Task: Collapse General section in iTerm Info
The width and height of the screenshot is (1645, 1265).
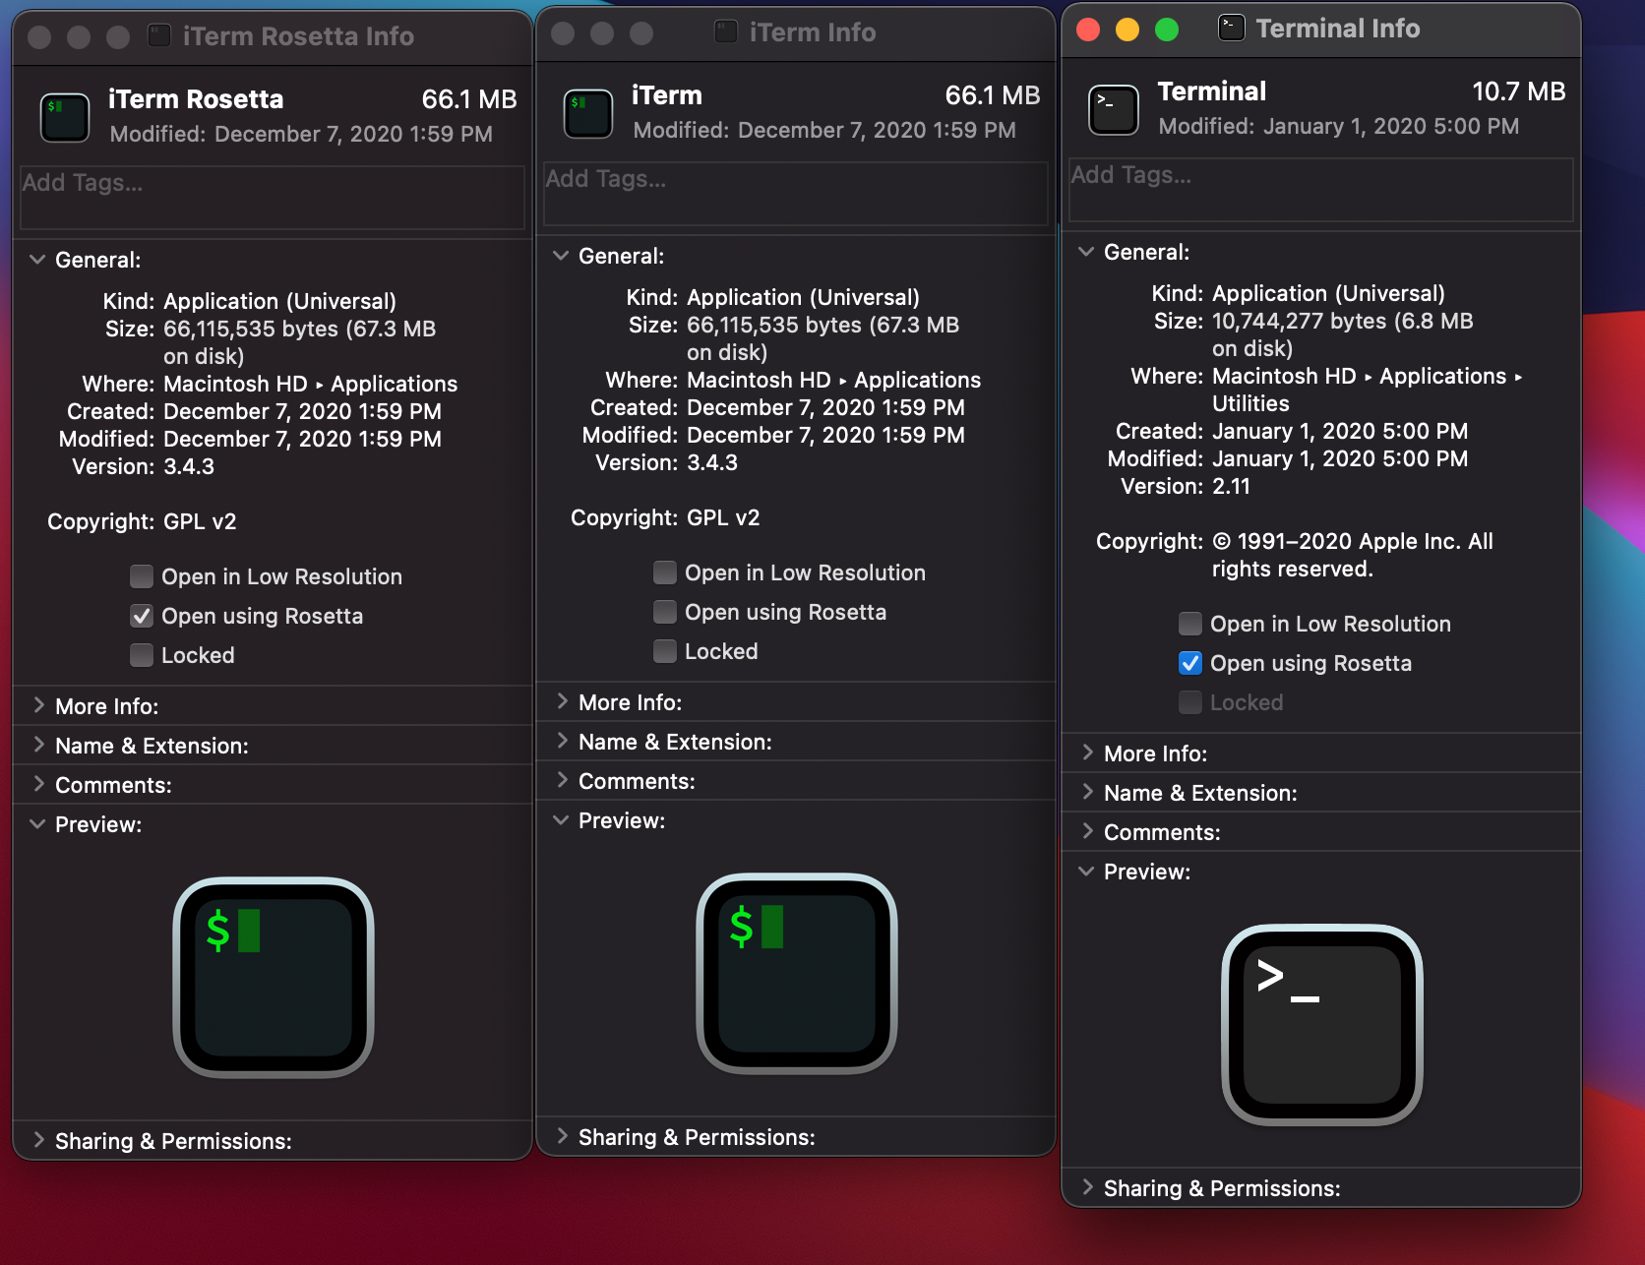Action: click(x=561, y=256)
